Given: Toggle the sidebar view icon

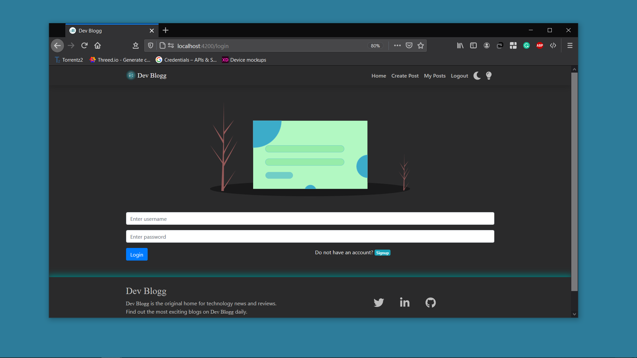Looking at the screenshot, I should click(473, 46).
